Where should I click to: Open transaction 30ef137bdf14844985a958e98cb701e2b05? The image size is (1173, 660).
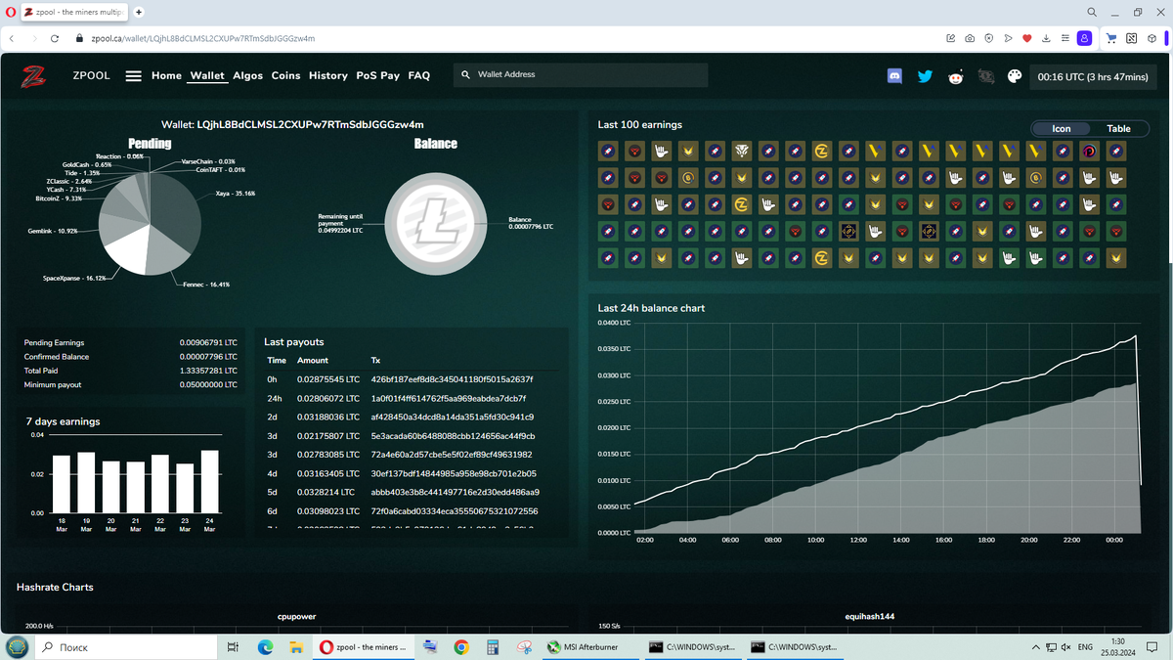tap(453, 473)
